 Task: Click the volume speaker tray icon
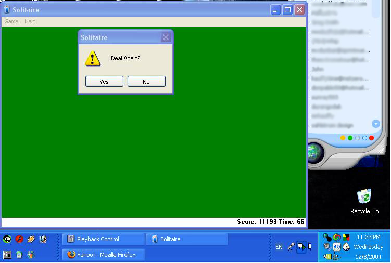[x=336, y=247]
